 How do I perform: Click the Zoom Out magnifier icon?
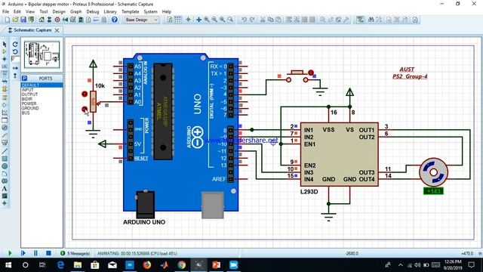[x=214, y=20]
